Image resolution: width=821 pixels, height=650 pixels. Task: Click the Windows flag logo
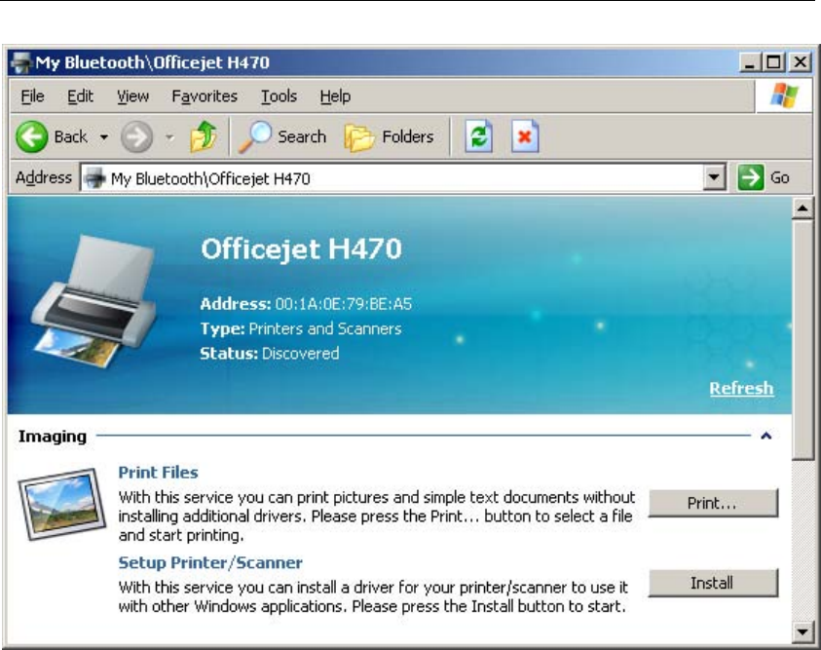pos(784,96)
